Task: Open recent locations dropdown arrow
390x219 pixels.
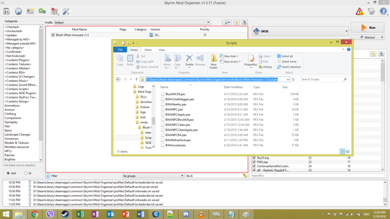Action: 131,80
